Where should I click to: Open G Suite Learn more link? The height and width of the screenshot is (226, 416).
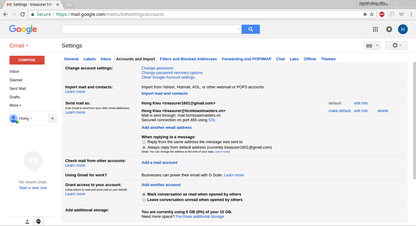(234, 175)
